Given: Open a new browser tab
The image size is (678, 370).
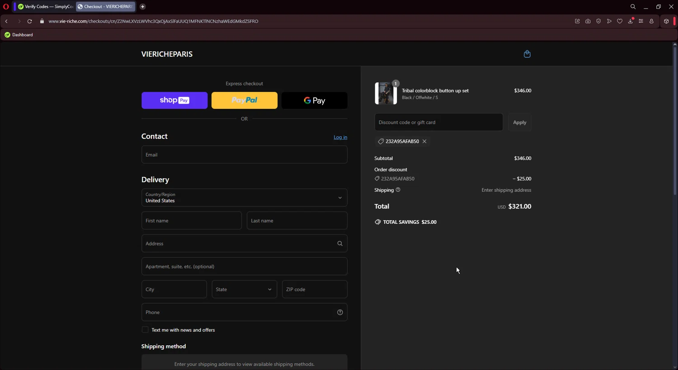Looking at the screenshot, I should point(142,7).
